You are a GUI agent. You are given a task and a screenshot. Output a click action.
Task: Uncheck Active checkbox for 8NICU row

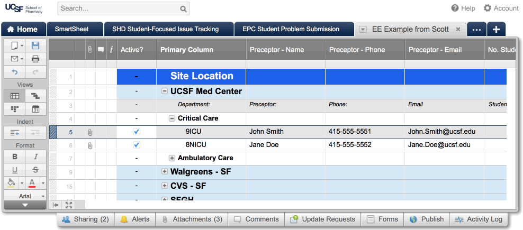(x=137, y=145)
